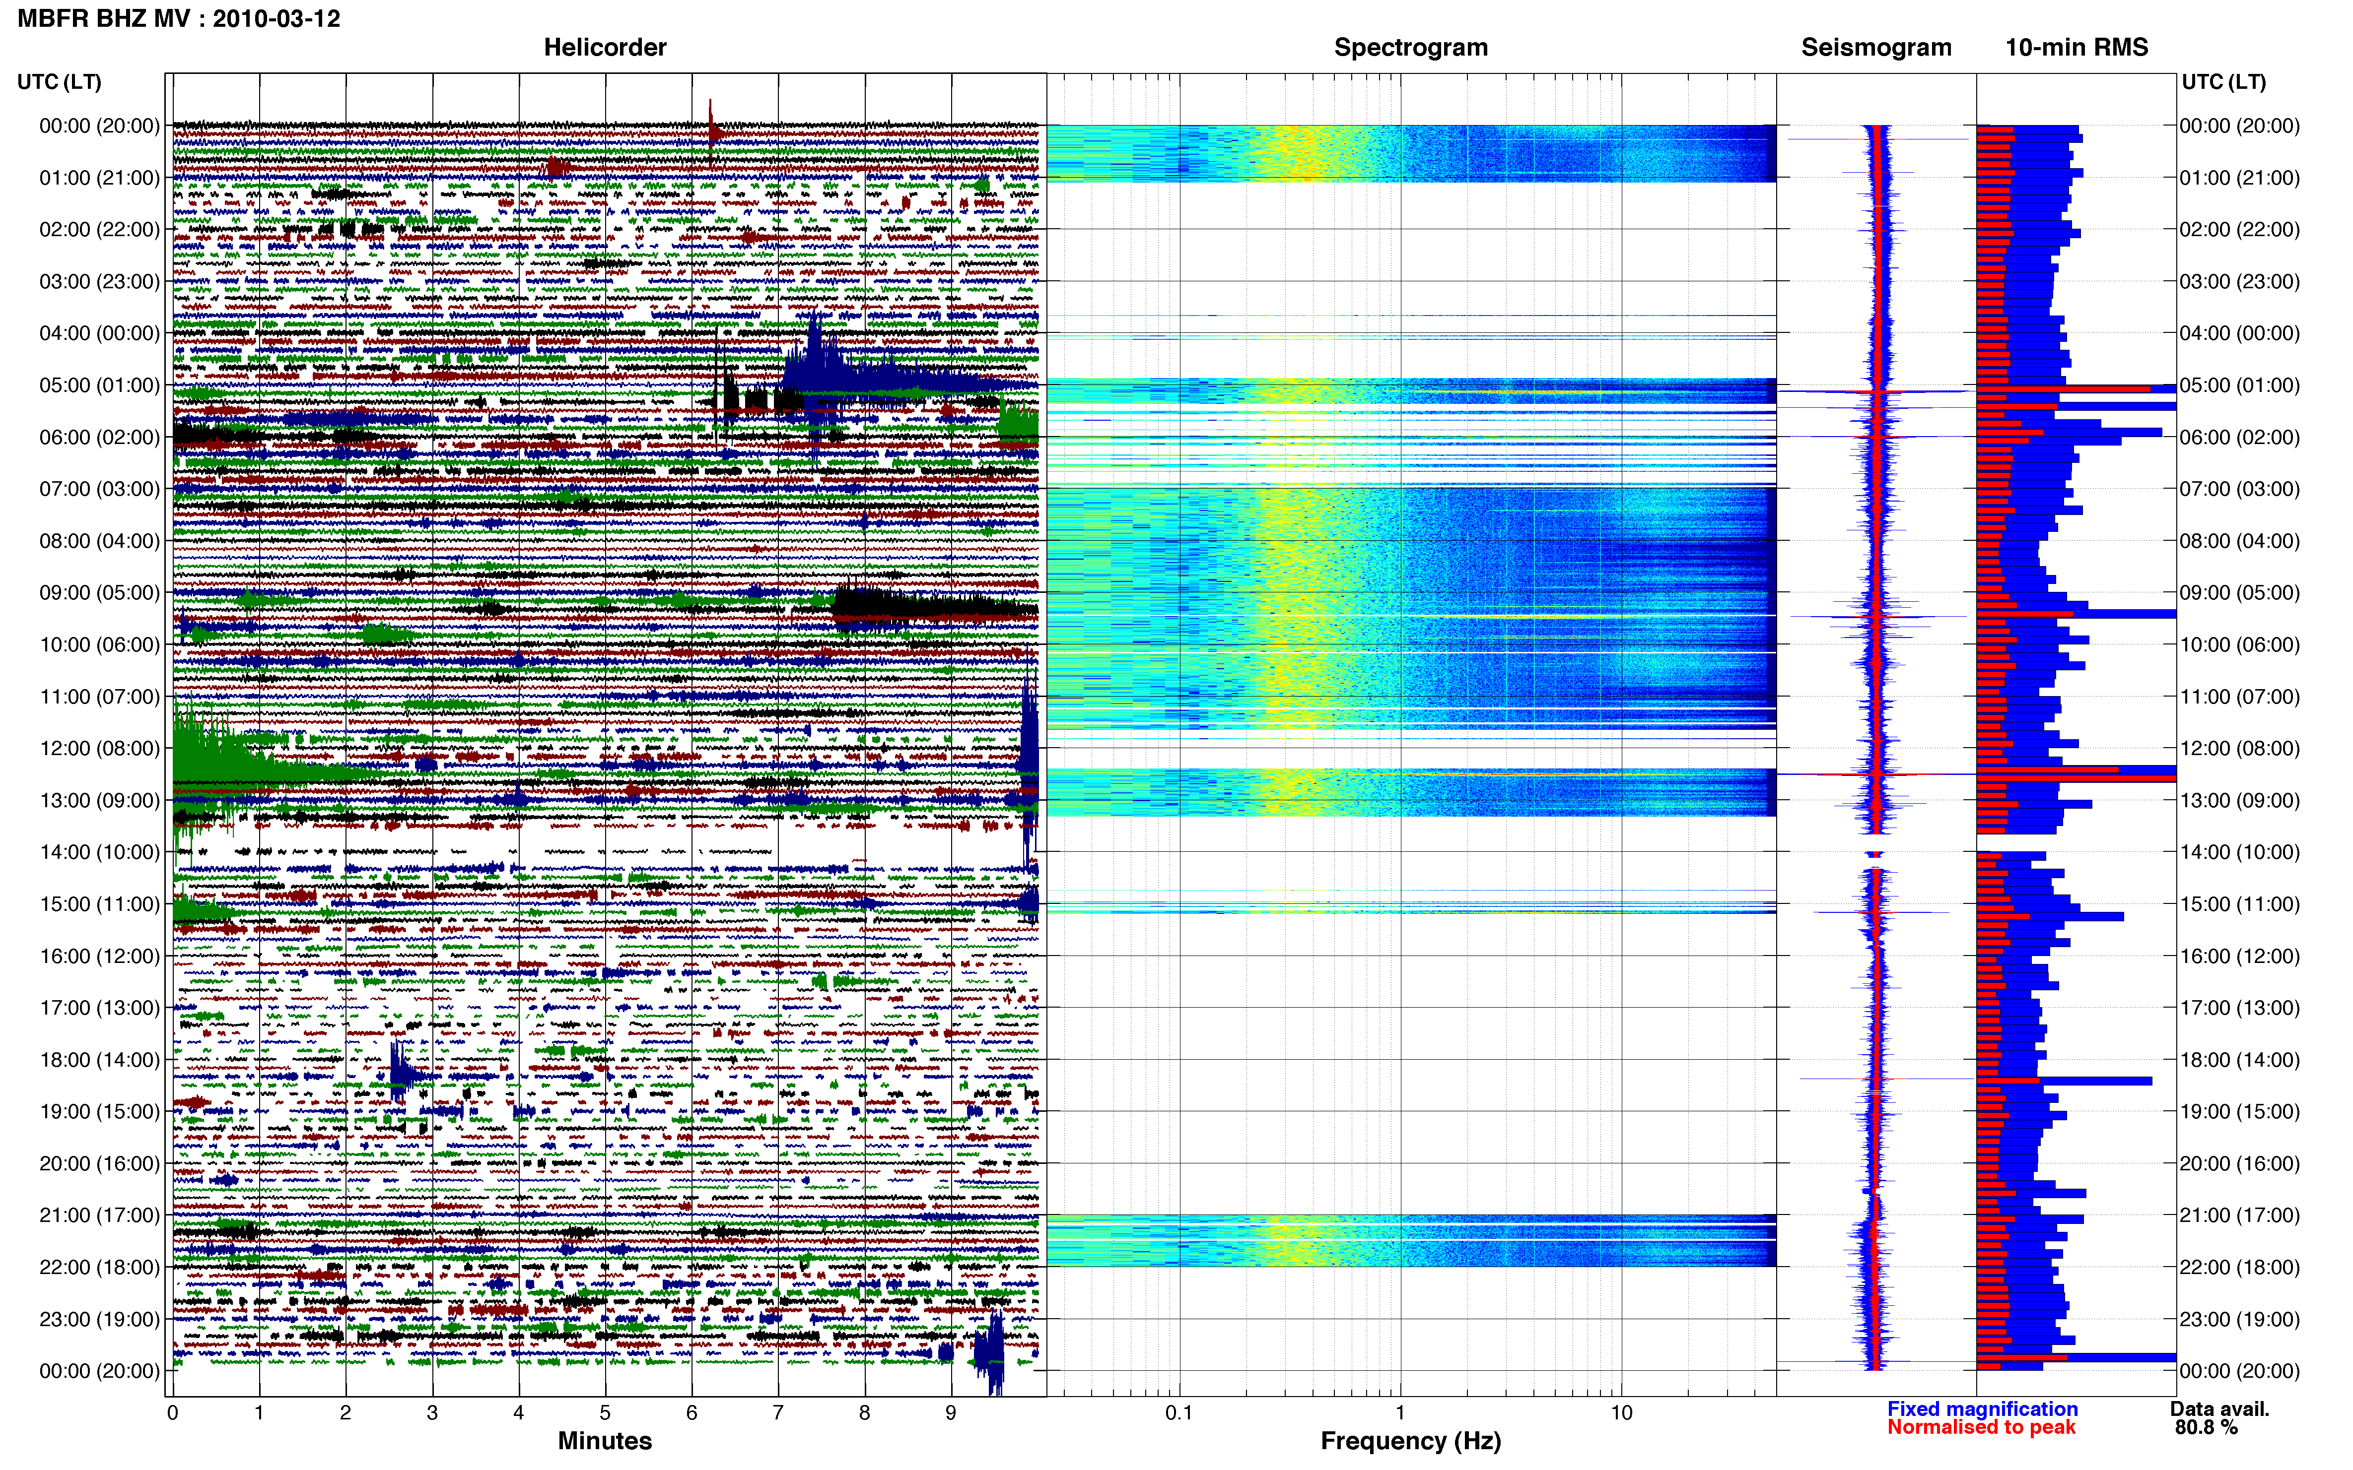Click '11:00 (07:00)' label beside the helicorder
This screenshot has width=2353, height=1470.
(99, 697)
